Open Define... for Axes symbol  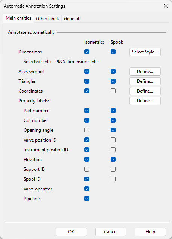[145, 72]
